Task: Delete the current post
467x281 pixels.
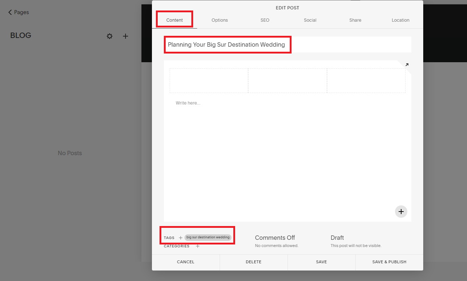Action: [253, 261]
